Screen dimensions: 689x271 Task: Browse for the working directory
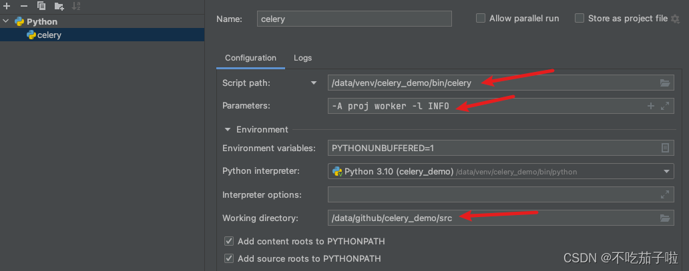(665, 218)
